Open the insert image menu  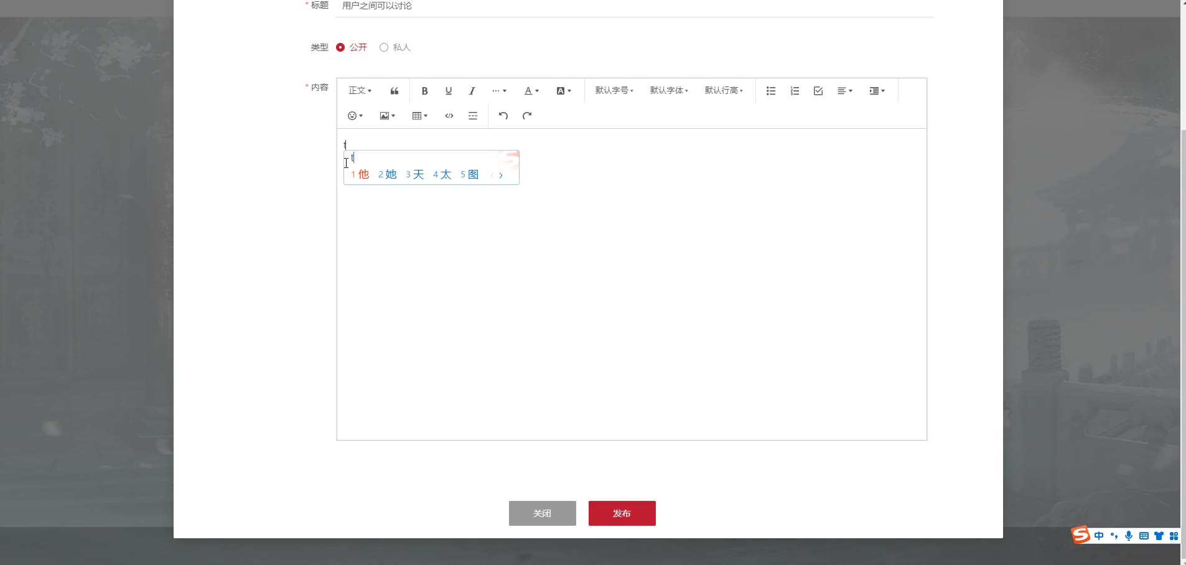coord(388,116)
